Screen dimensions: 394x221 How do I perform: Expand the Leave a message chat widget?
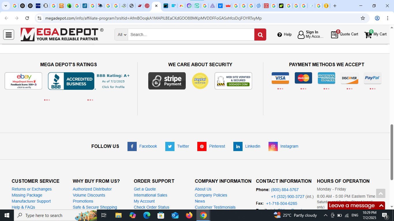point(357,205)
